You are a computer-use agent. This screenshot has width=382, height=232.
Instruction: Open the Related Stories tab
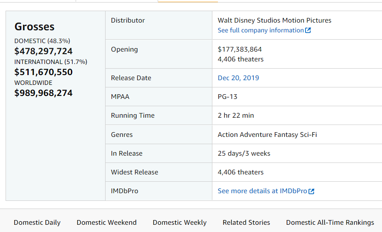tap(246, 223)
